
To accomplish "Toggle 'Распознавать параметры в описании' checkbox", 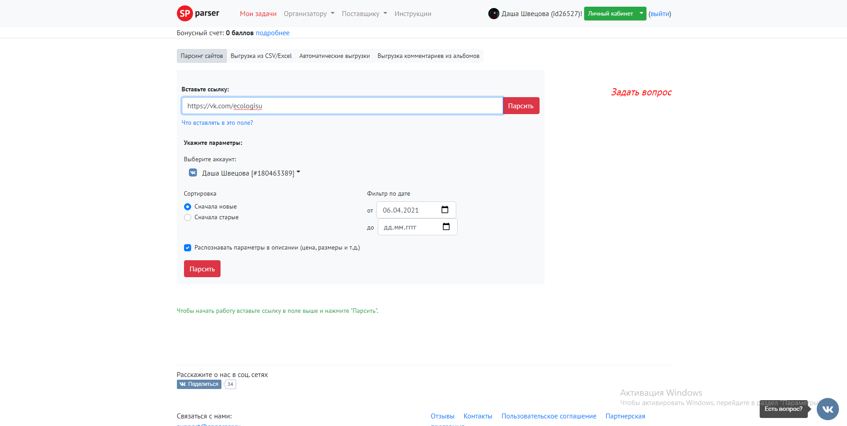I will 188,248.
